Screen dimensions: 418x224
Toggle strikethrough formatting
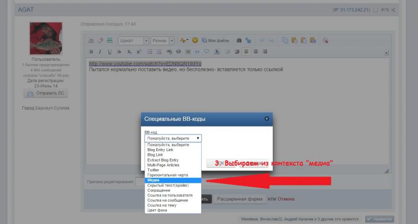(119, 52)
